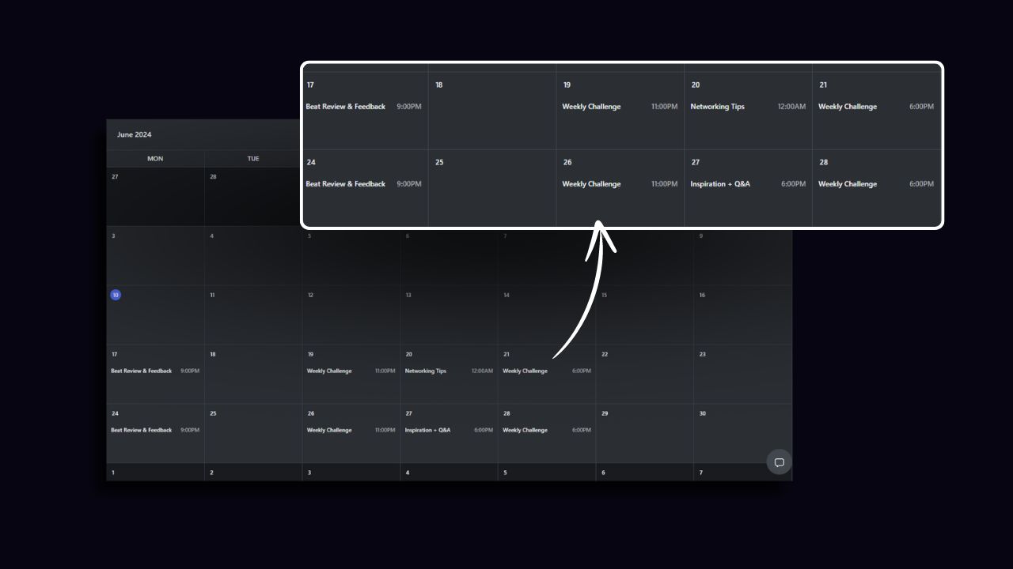1013x569 pixels.
Task: Select the June 22 day cell
Action: pyautogui.click(x=644, y=374)
